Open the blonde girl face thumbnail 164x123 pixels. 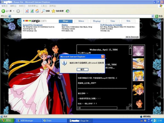(138, 89)
